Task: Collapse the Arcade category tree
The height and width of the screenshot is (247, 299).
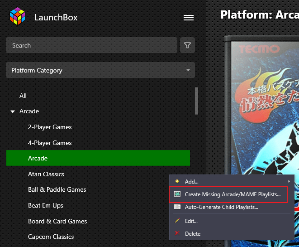Action: click(x=13, y=111)
